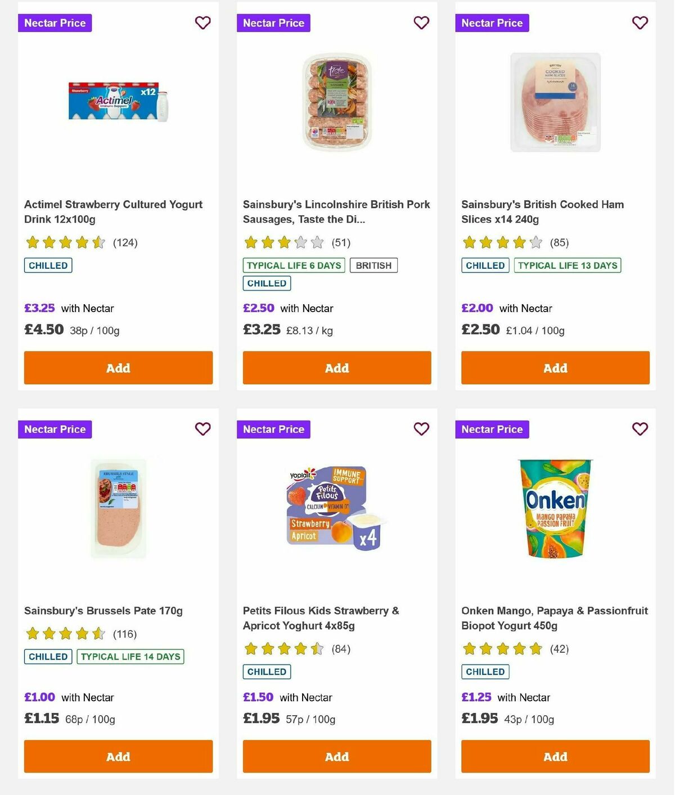Click the Nectar Price badge on Actimel
Image resolution: width=675 pixels, height=795 pixels.
55,23
